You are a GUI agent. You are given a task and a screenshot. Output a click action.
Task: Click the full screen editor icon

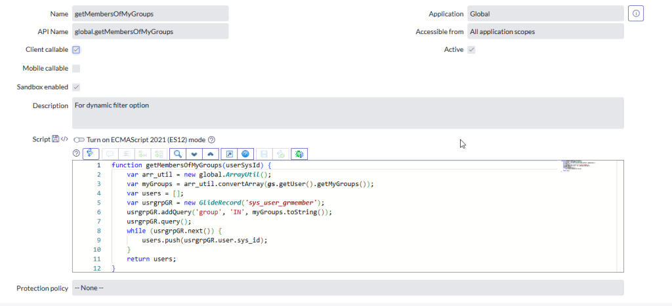pos(229,153)
